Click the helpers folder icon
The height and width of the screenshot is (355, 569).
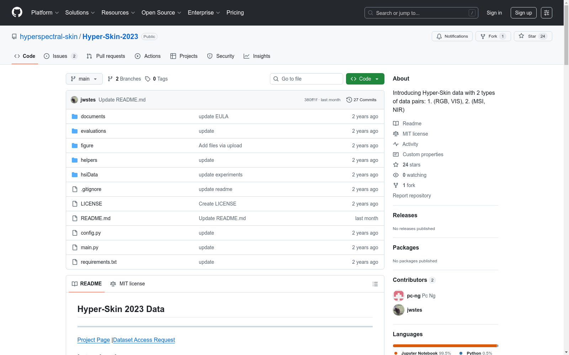75,160
